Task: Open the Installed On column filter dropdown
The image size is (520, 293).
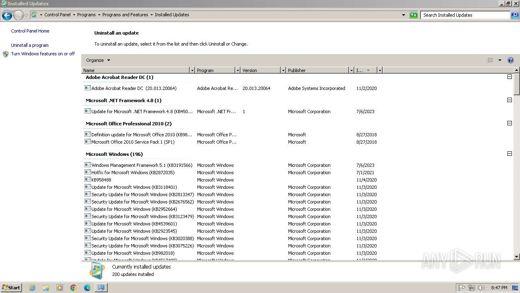Action: (380, 70)
